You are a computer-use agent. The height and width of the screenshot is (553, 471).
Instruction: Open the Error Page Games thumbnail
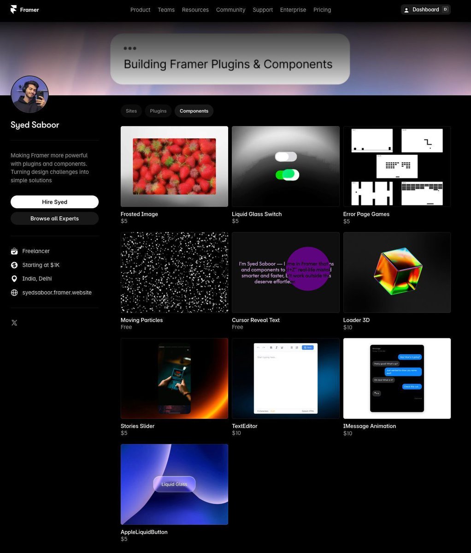(x=397, y=166)
